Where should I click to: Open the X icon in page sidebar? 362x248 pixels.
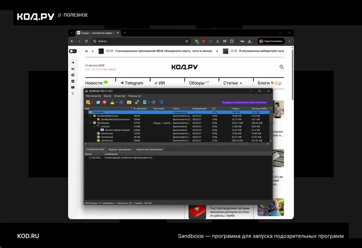pos(73,93)
